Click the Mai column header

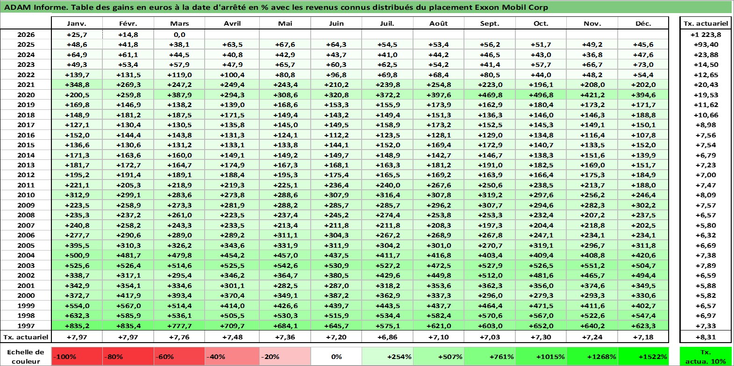285,23
